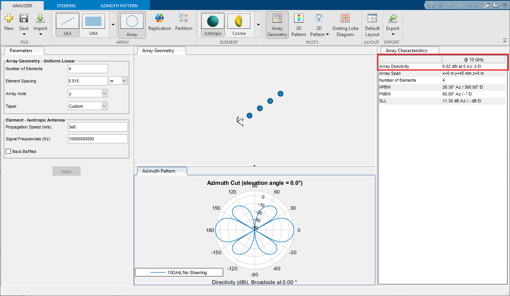
Task: Click the Export icon
Action: point(393,18)
